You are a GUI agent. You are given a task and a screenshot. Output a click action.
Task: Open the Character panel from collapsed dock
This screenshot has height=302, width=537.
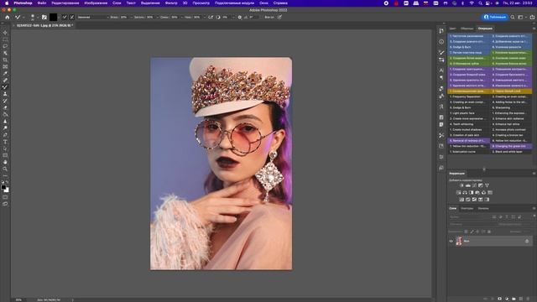tap(441, 70)
